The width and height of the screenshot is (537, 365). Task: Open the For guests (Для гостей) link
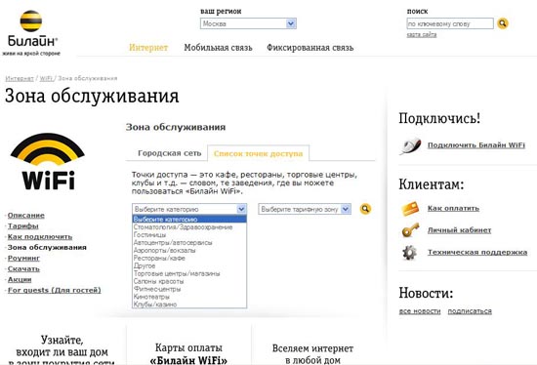[54, 290]
